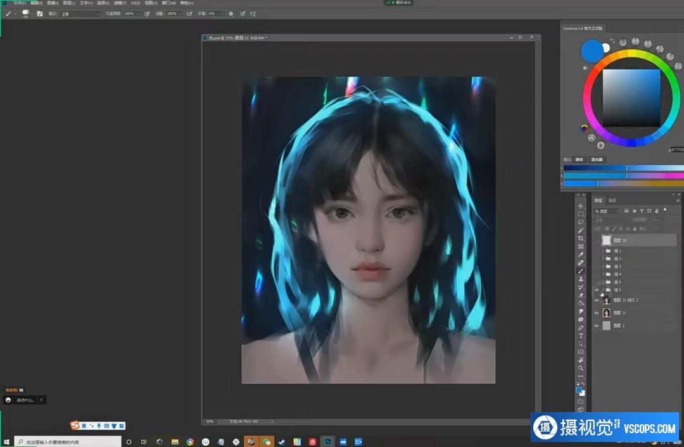The width and height of the screenshot is (684, 447).
Task: Show hidden group 组 1 via visibility box
Action: tap(597, 251)
